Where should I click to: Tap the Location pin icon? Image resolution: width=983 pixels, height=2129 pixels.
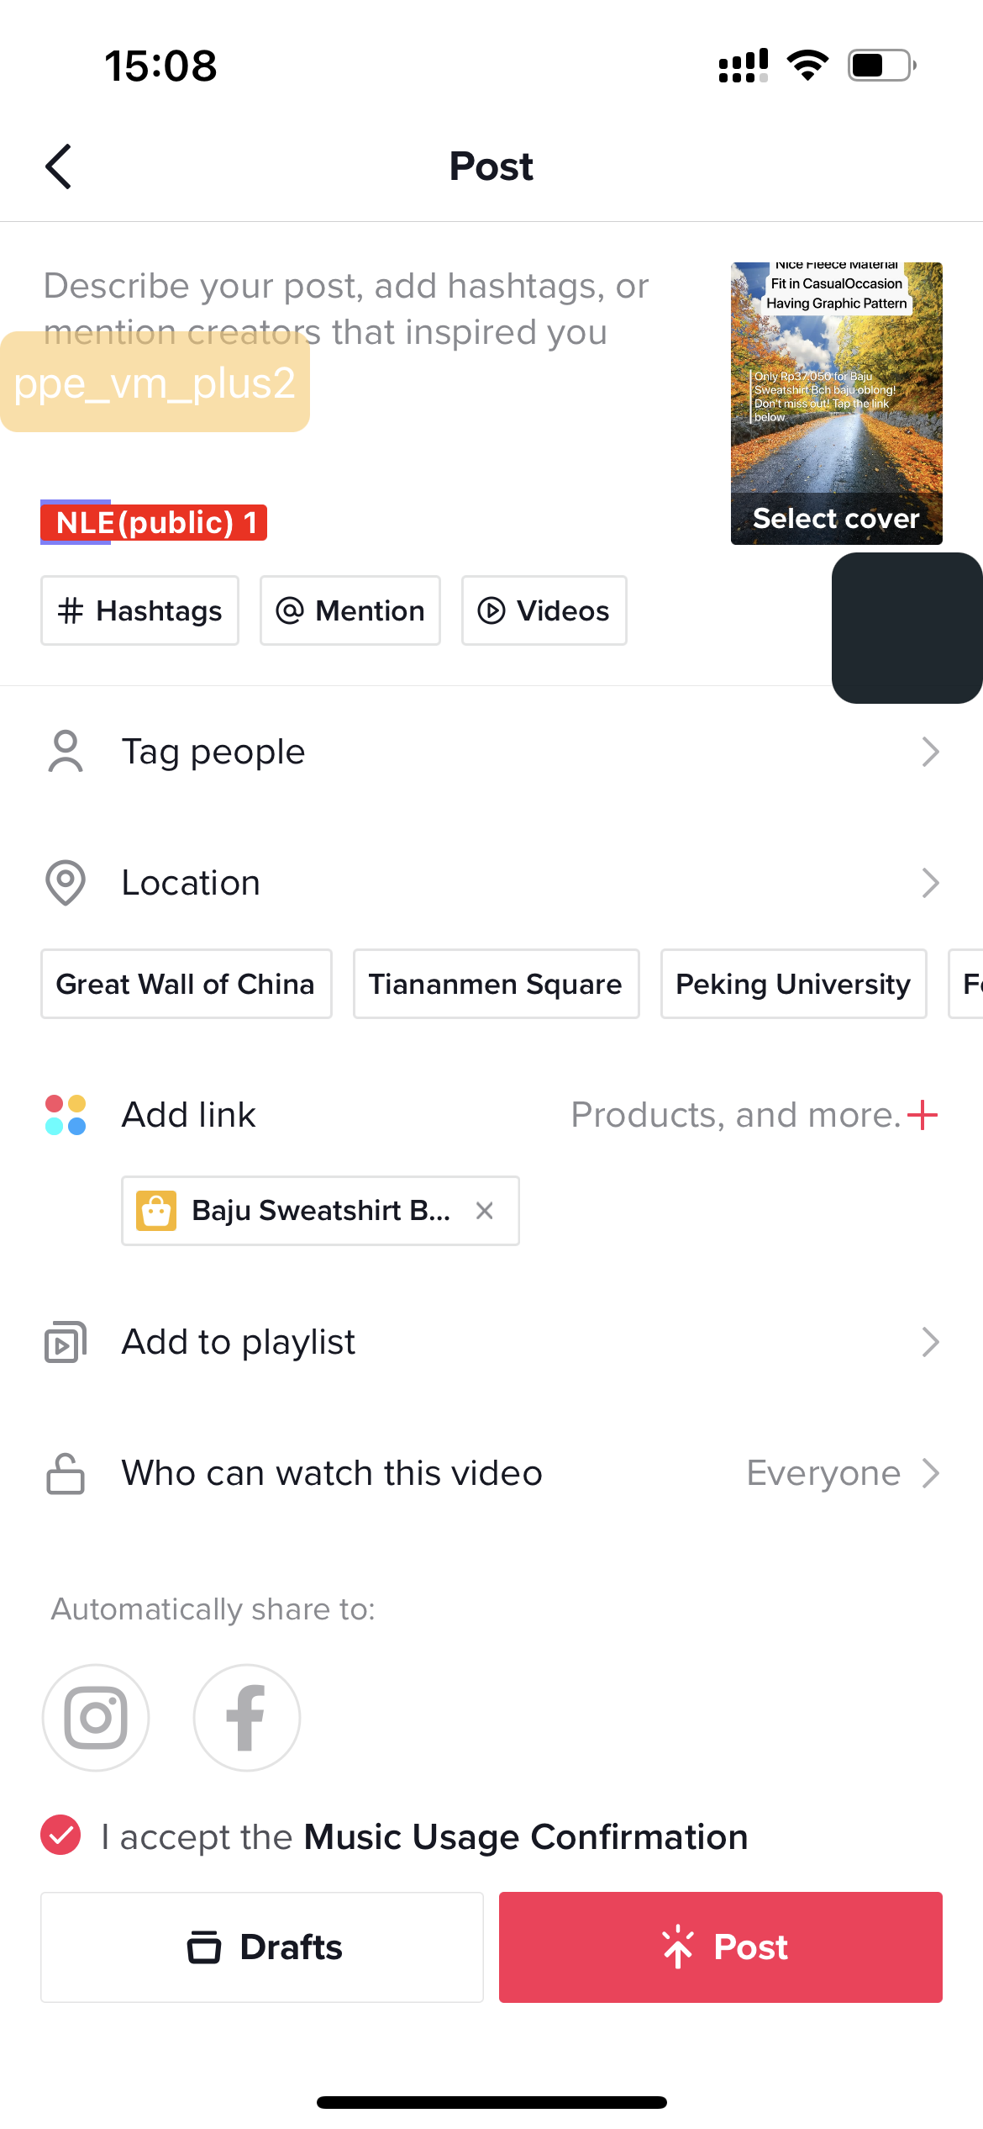pos(66,883)
